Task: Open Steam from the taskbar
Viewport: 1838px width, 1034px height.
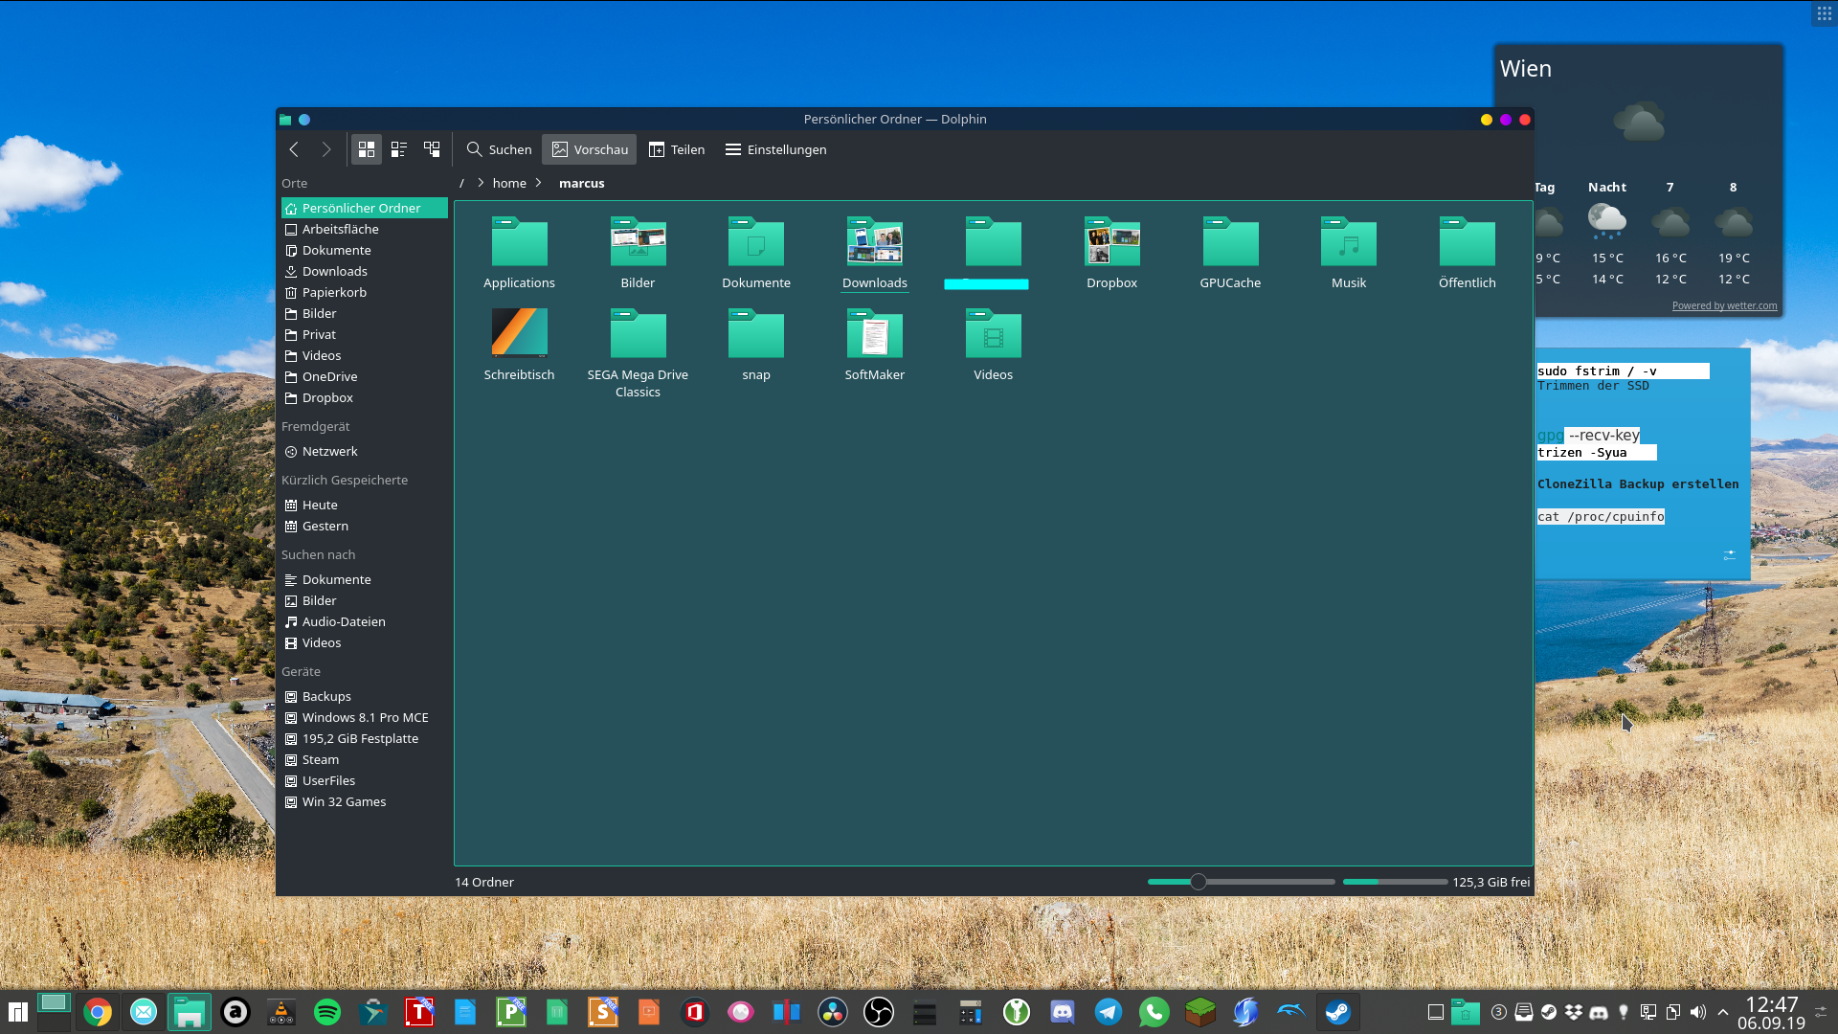Action: pos(1337,1012)
